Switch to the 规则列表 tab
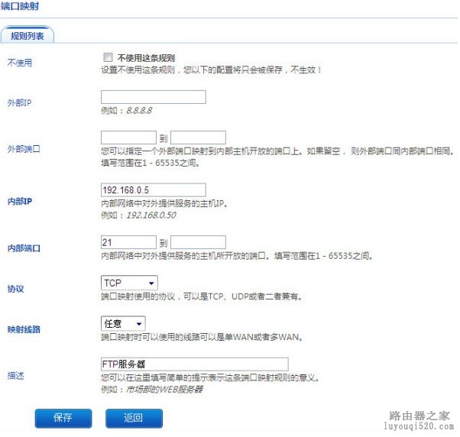The height and width of the screenshot is (437, 460). (x=27, y=35)
